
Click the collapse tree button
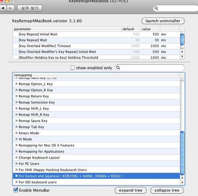(167, 190)
